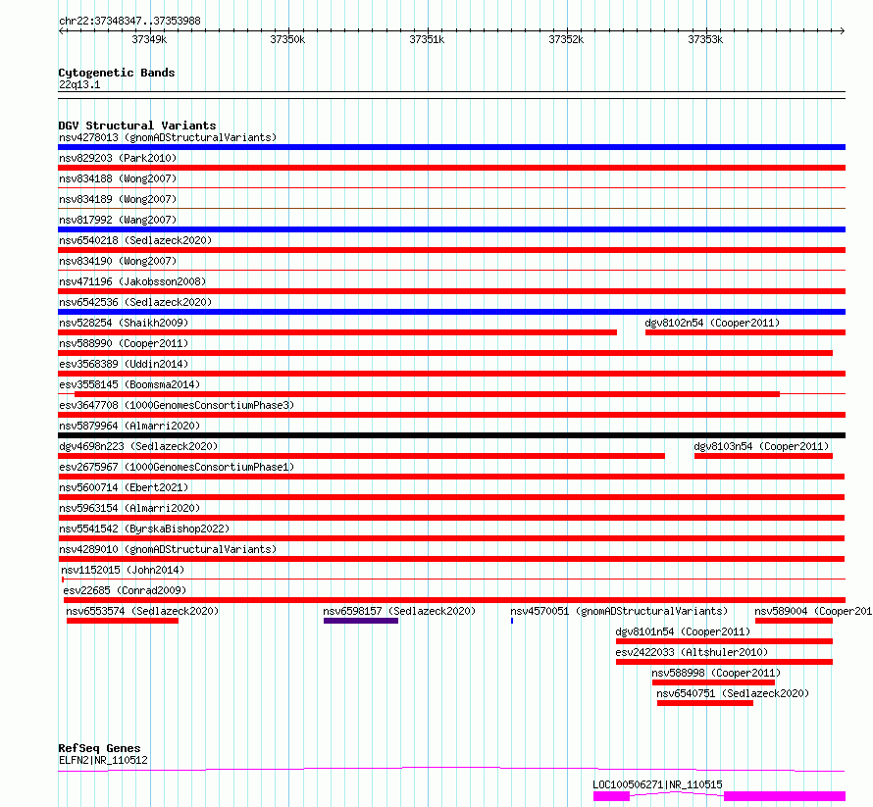Open nsv6553574 (Sedlazeck2020) variant label

point(142,611)
